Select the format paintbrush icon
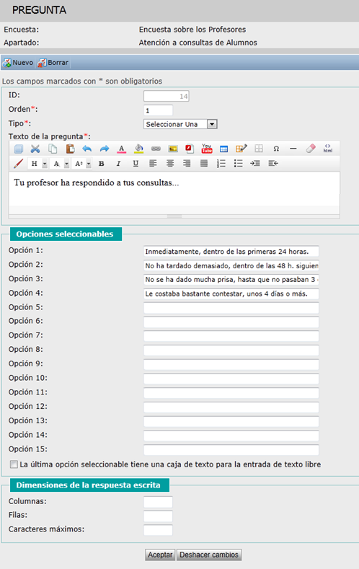 18,164
